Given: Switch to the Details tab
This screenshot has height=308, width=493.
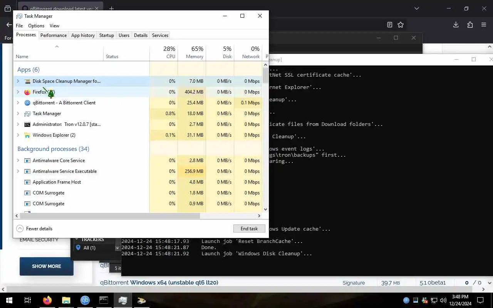Looking at the screenshot, I should 141,35.
